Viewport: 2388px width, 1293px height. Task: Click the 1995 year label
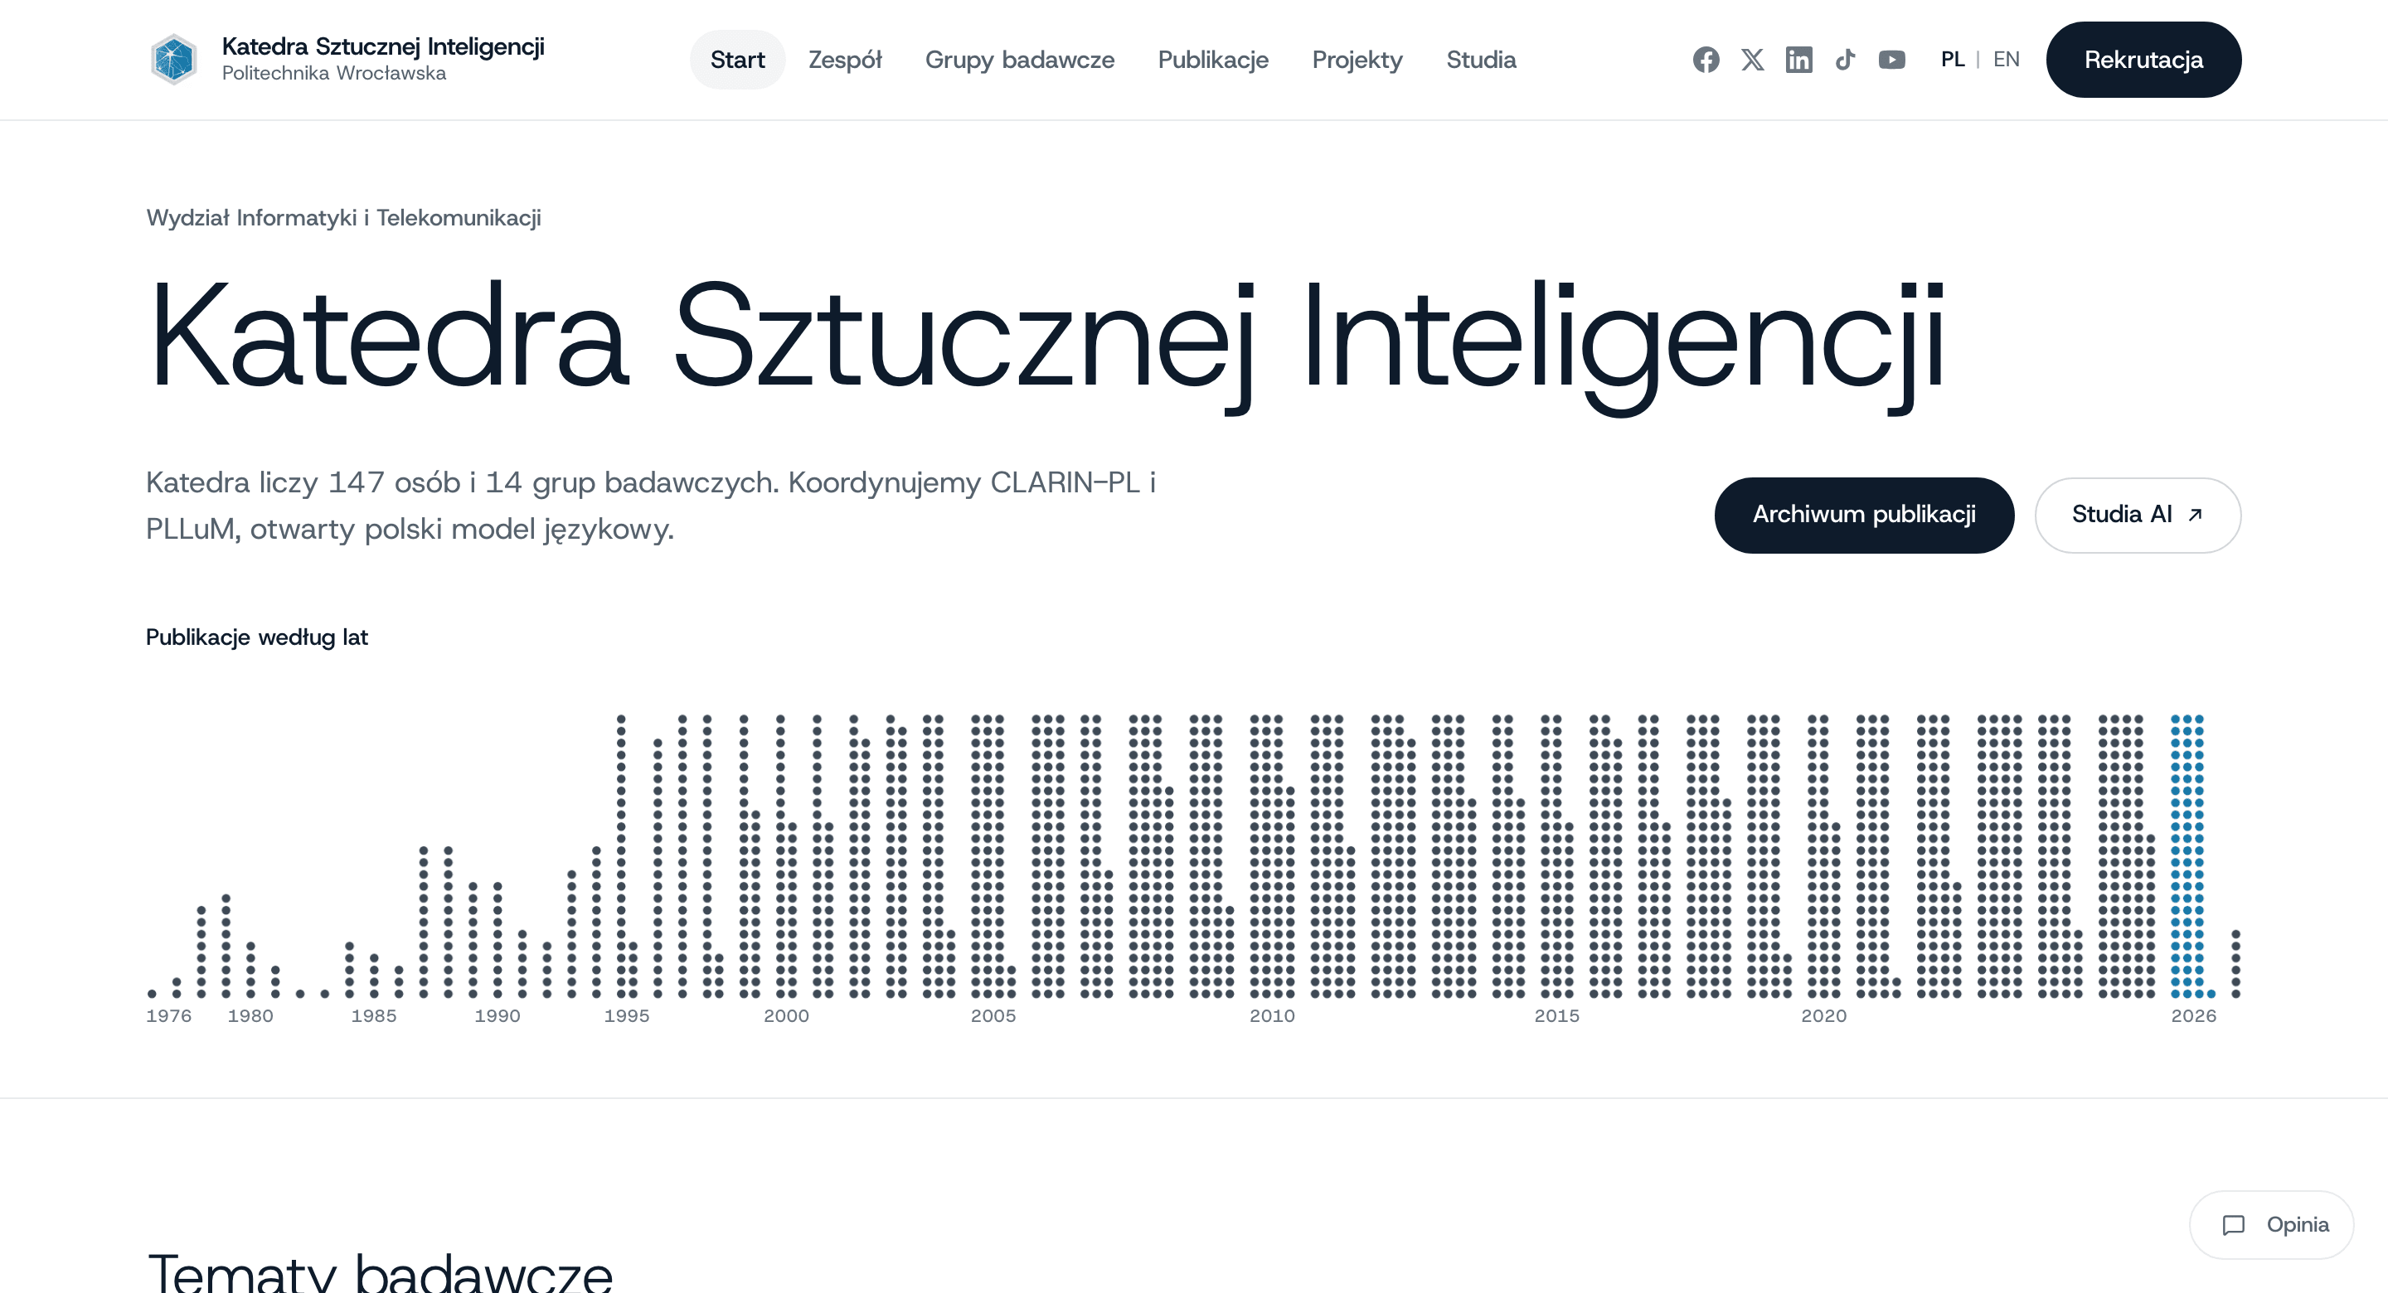[627, 1016]
